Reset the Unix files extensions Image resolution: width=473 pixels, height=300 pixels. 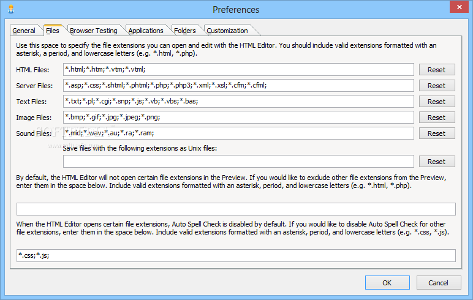click(436, 162)
